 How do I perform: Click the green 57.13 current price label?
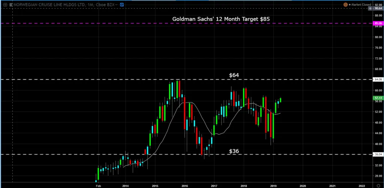(378, 98)
